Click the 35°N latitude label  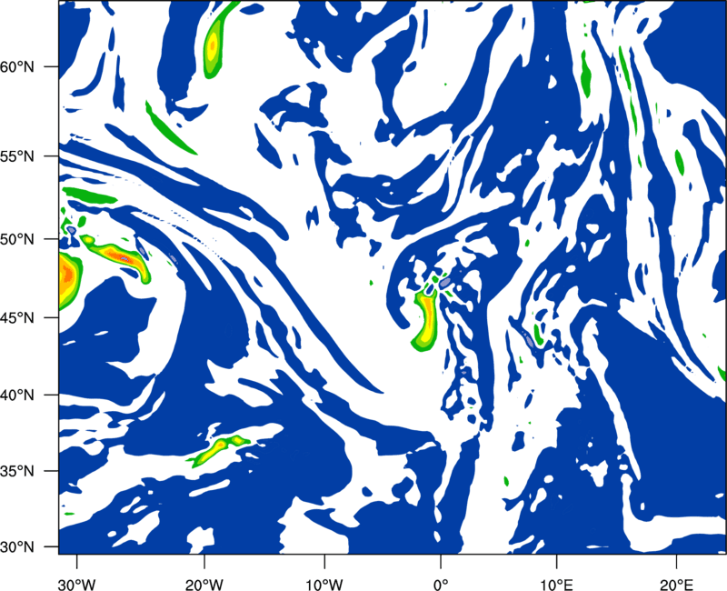[x=17, y=471]
